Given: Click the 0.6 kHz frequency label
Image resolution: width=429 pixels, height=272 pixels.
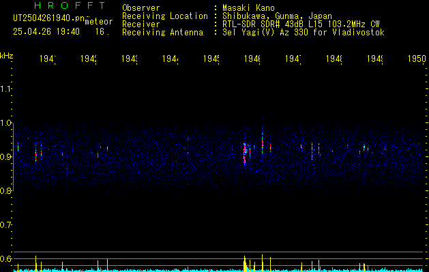Looking at the screenshot, I should tap(5, 258).
